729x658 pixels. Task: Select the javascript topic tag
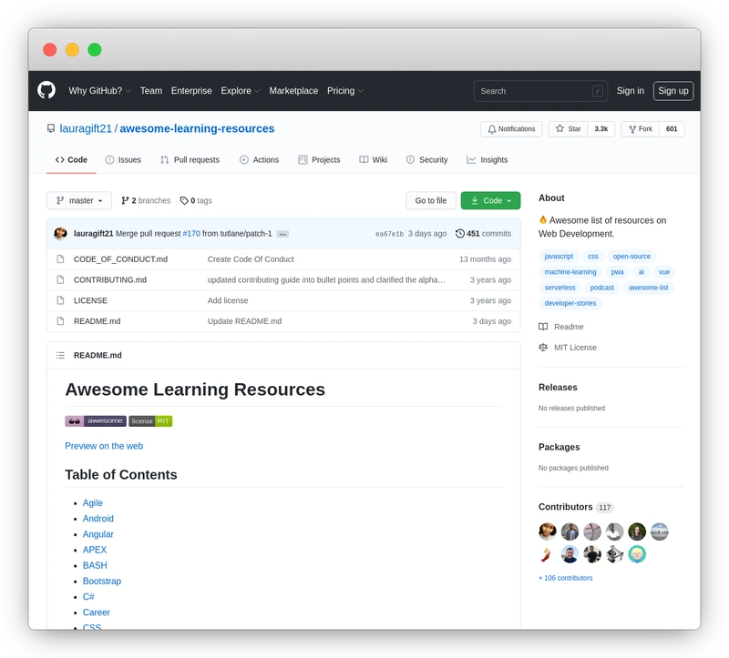[x=559, y=257]
